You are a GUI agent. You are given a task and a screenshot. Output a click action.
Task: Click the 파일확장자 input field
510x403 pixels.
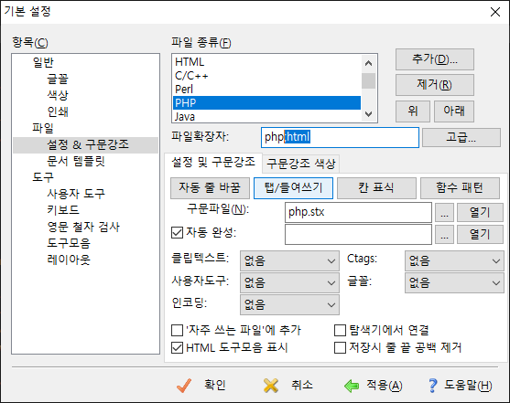[x=340, y=137]
